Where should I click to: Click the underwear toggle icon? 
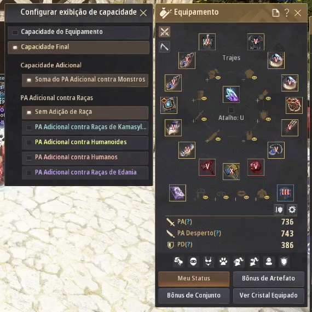(209, 262)
